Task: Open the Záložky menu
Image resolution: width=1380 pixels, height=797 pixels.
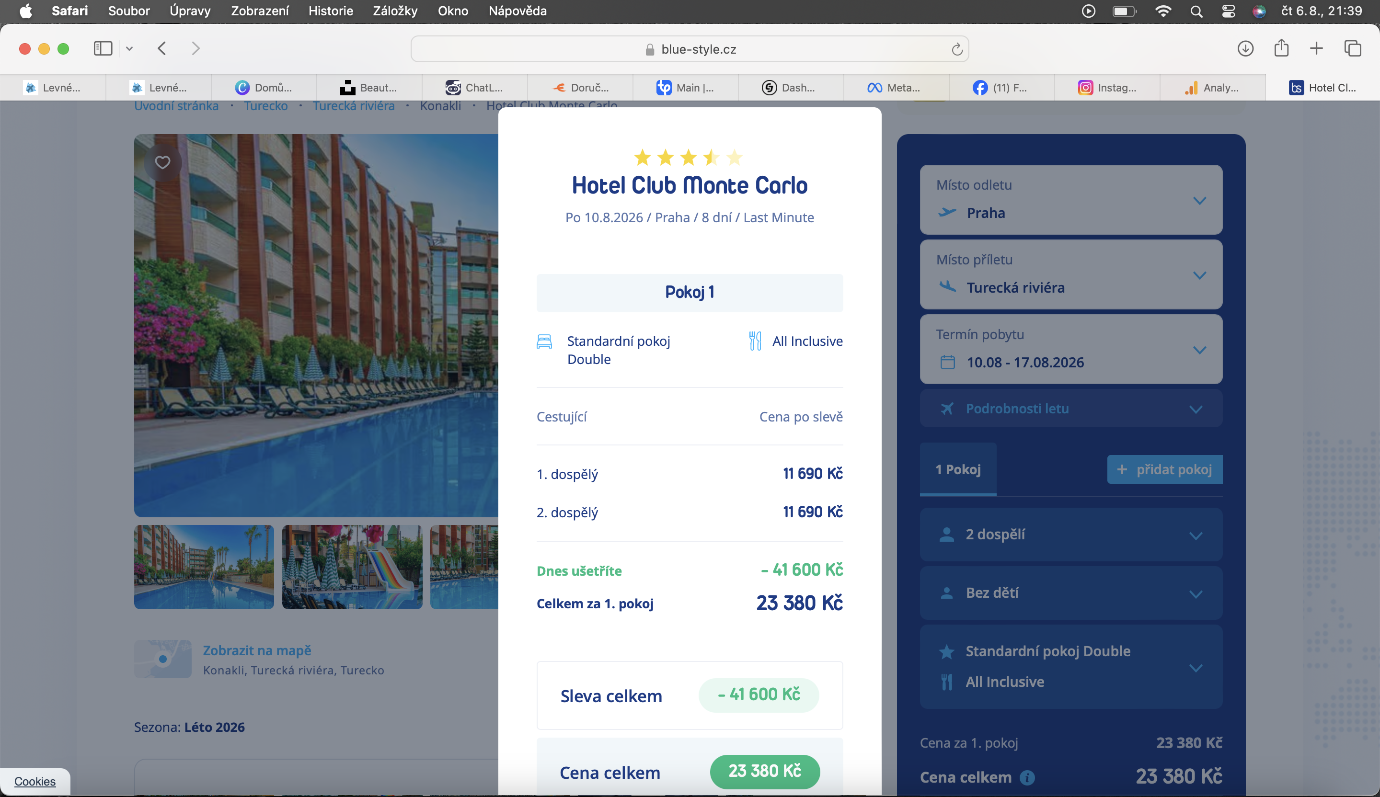Action: coord(395,11)
